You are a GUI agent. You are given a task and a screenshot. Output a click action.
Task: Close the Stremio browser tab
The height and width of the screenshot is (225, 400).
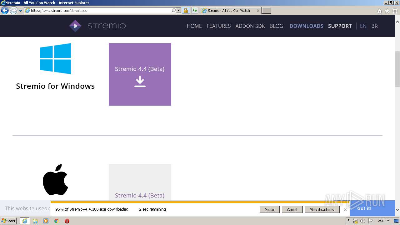coord(258,11)
